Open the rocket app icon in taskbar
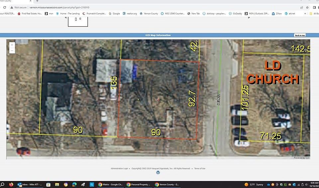This screenshot has width=319, height=188. tap(83, 184)
